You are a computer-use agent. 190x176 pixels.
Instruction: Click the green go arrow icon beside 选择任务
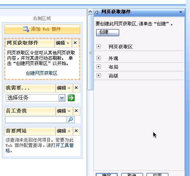pos(71,98)
